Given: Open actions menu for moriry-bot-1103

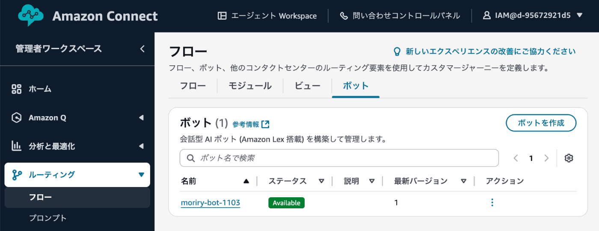Looking at the screenshot, I should point(492,202).
